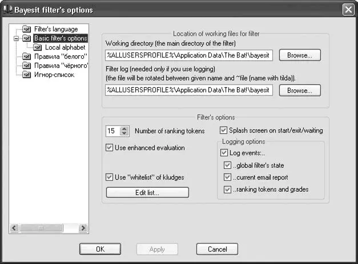Toggle ranking tokens and grades logging
The height and width of the screenshot is (264, 358).
click(228, 189)
